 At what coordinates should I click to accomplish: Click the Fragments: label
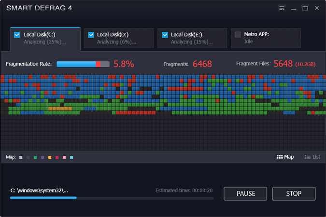[x=176, y=64]
